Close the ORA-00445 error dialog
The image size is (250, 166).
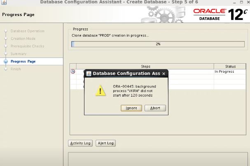click(x=164, y=74)
